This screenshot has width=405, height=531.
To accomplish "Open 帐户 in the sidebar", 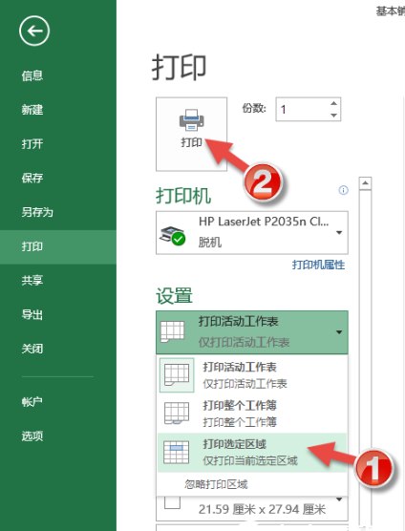I will click(32, 402).
